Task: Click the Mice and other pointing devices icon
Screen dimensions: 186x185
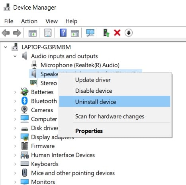Action: [25, 173]
